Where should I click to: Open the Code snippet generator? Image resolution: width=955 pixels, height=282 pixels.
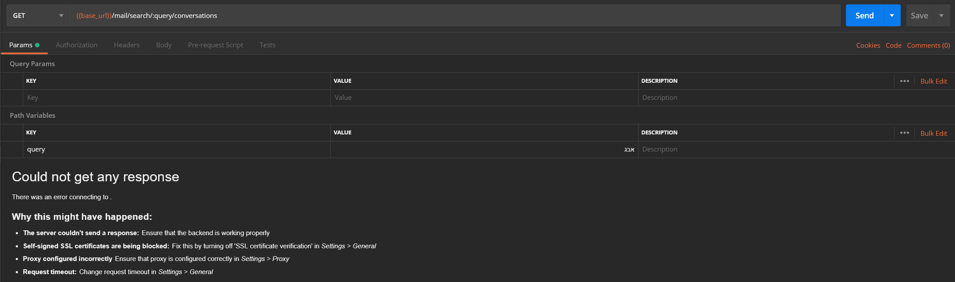pos(894,45)
